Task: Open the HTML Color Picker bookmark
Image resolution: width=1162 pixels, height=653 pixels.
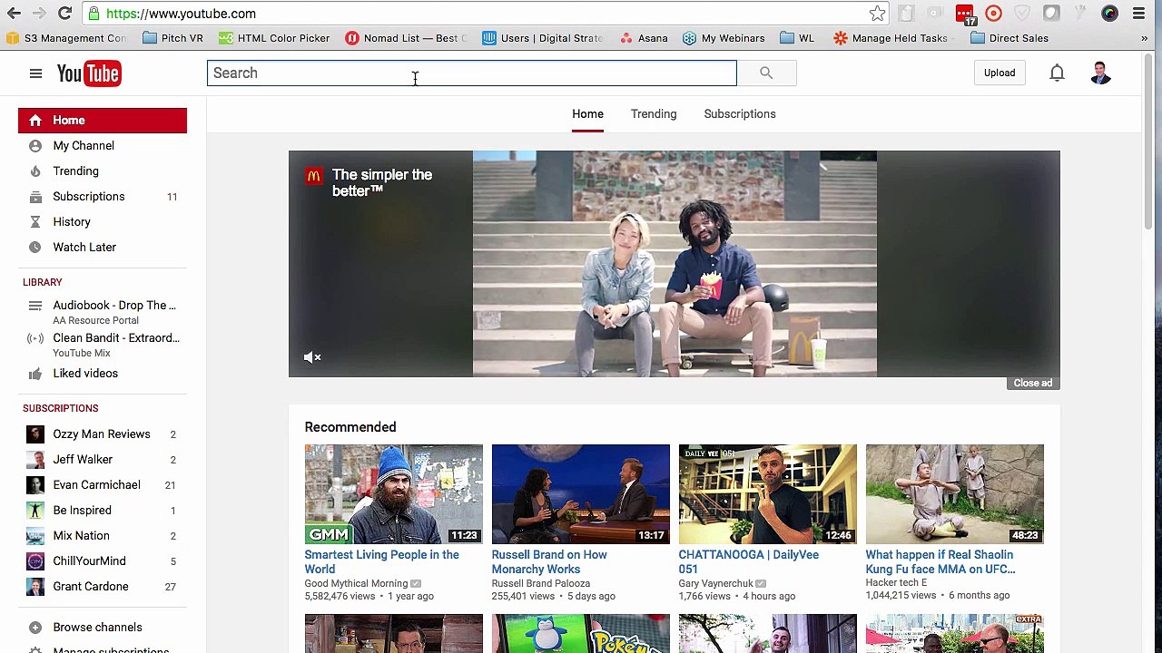Action: [274, 38]
